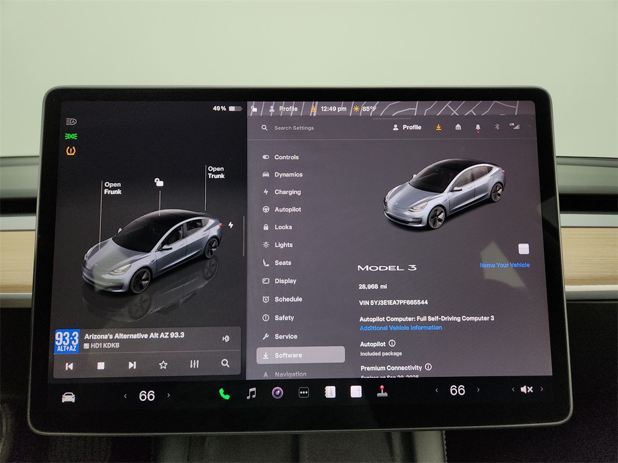Click the Name Your Vehicle link
This screenshot has width=618, height=463.
coord(505,265)
